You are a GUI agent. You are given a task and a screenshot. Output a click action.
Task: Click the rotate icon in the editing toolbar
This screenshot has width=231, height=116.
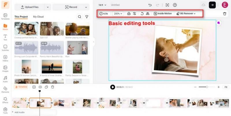(142, 14)
